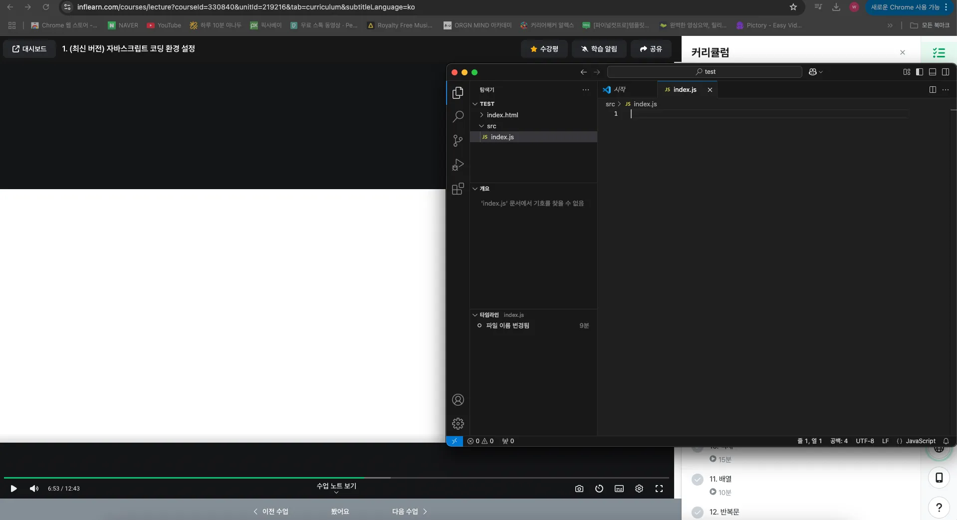Viewport: 957px width, 520px height.
Task: Capture a video screenshot with camera icon
Action: [x=579, y=489]
